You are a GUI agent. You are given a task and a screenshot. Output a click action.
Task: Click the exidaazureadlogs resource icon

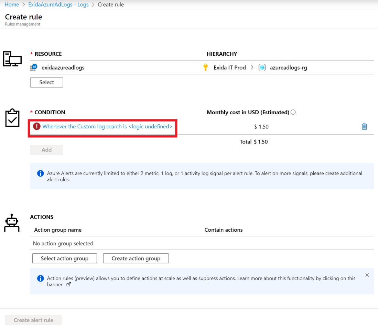(34, 67)
